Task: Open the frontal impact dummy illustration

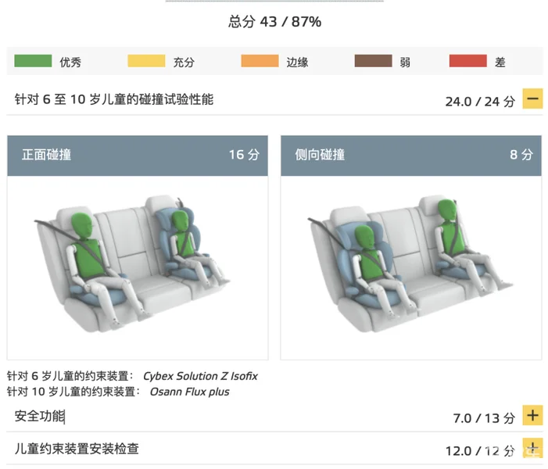Action: [132, 263]
